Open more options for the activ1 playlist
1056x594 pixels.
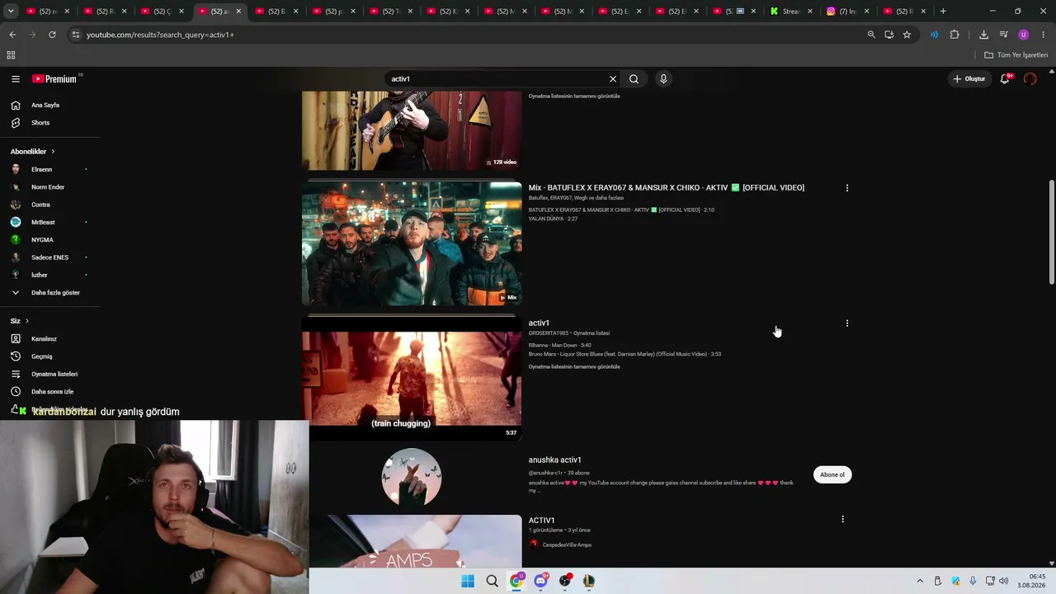pyautogui.click(x=846, y=323)
